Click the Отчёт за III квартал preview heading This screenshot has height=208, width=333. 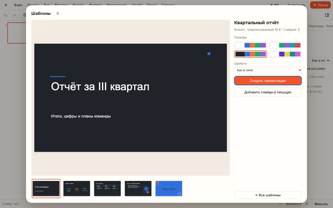(100, 87)
